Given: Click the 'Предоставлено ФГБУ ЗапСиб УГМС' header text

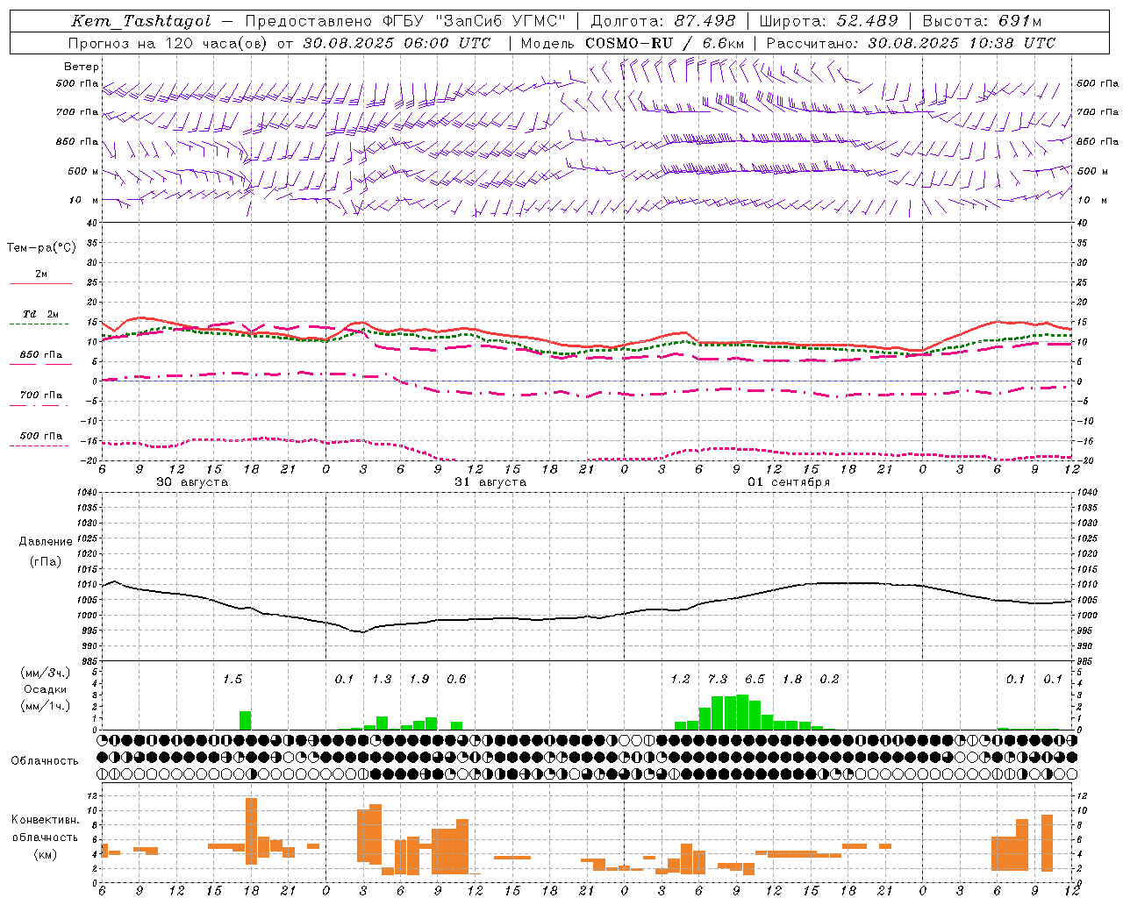Looking at the screenshot, I should pyautogui.click(x=405, y=21).
